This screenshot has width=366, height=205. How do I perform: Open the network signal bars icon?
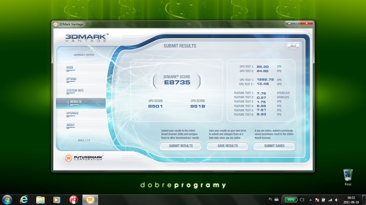tap(330, 200)
